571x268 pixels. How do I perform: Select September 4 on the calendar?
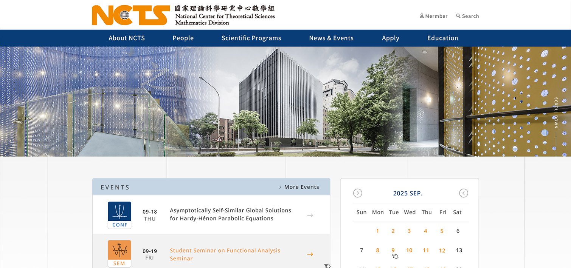[426, 231]
